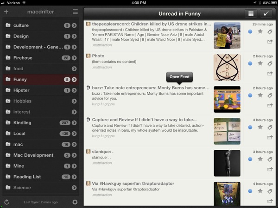The image size is (278, 208).
Task: Share the thepeoplesrecord drone strikes article
Action: click(270, 42)
